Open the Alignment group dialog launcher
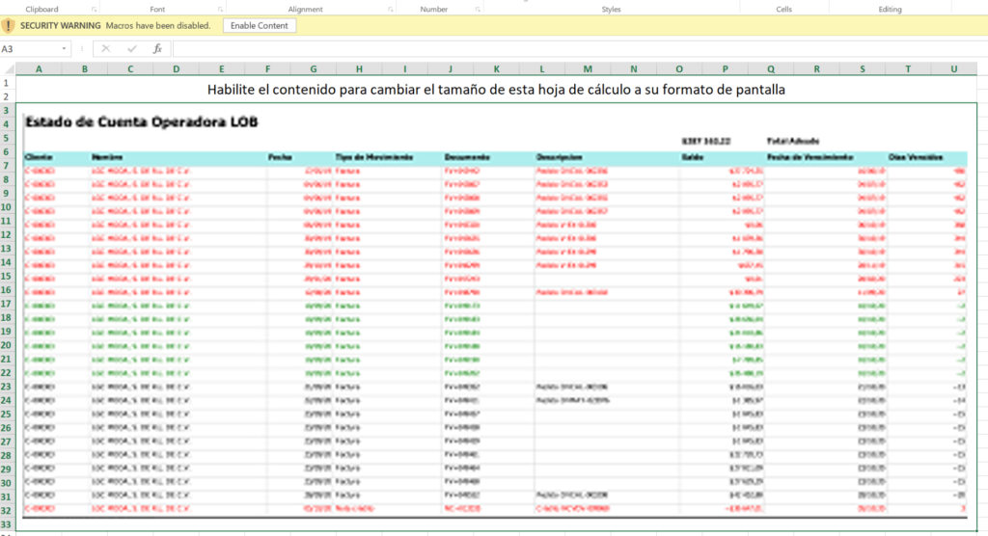The width and height of the screenshot is (988, 536). (x=391, y=10)
